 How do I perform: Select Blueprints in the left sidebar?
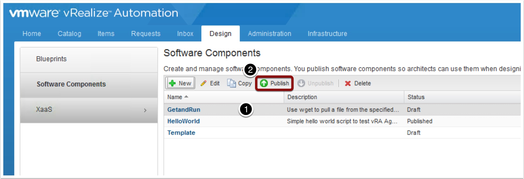pos(52,59)
